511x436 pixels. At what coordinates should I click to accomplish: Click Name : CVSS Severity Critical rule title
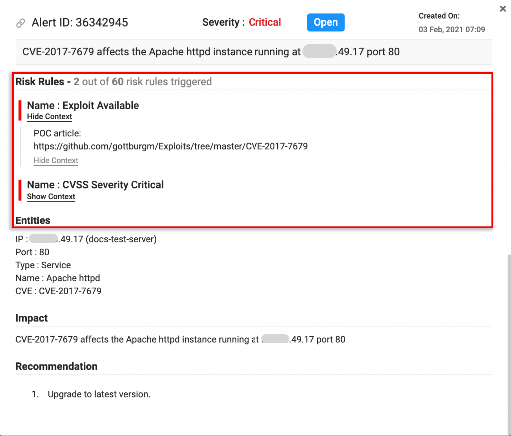(95, 185)
